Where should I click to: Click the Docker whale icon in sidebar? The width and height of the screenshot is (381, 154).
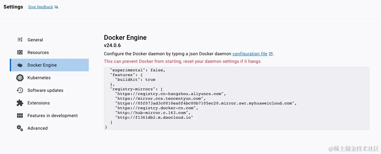[20, 65]
